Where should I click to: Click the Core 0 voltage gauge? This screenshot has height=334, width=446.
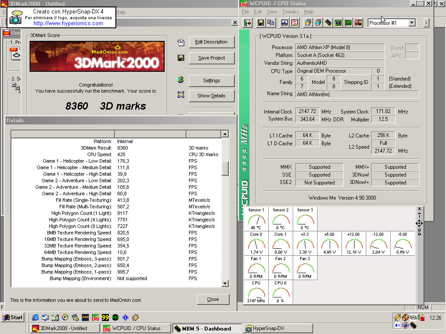(x=256, y=243)
